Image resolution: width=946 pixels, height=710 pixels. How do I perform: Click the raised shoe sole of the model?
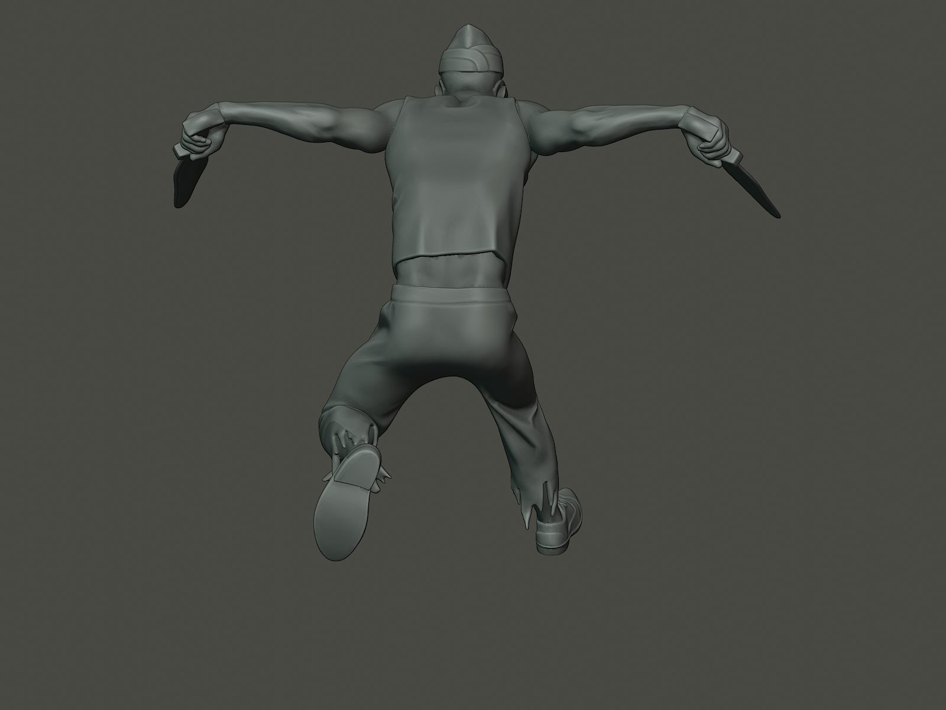pos(348,502)
